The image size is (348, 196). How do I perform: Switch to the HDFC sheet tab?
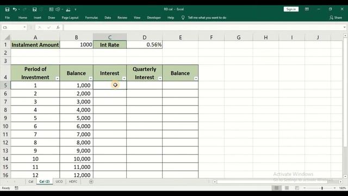click(73, 181)
